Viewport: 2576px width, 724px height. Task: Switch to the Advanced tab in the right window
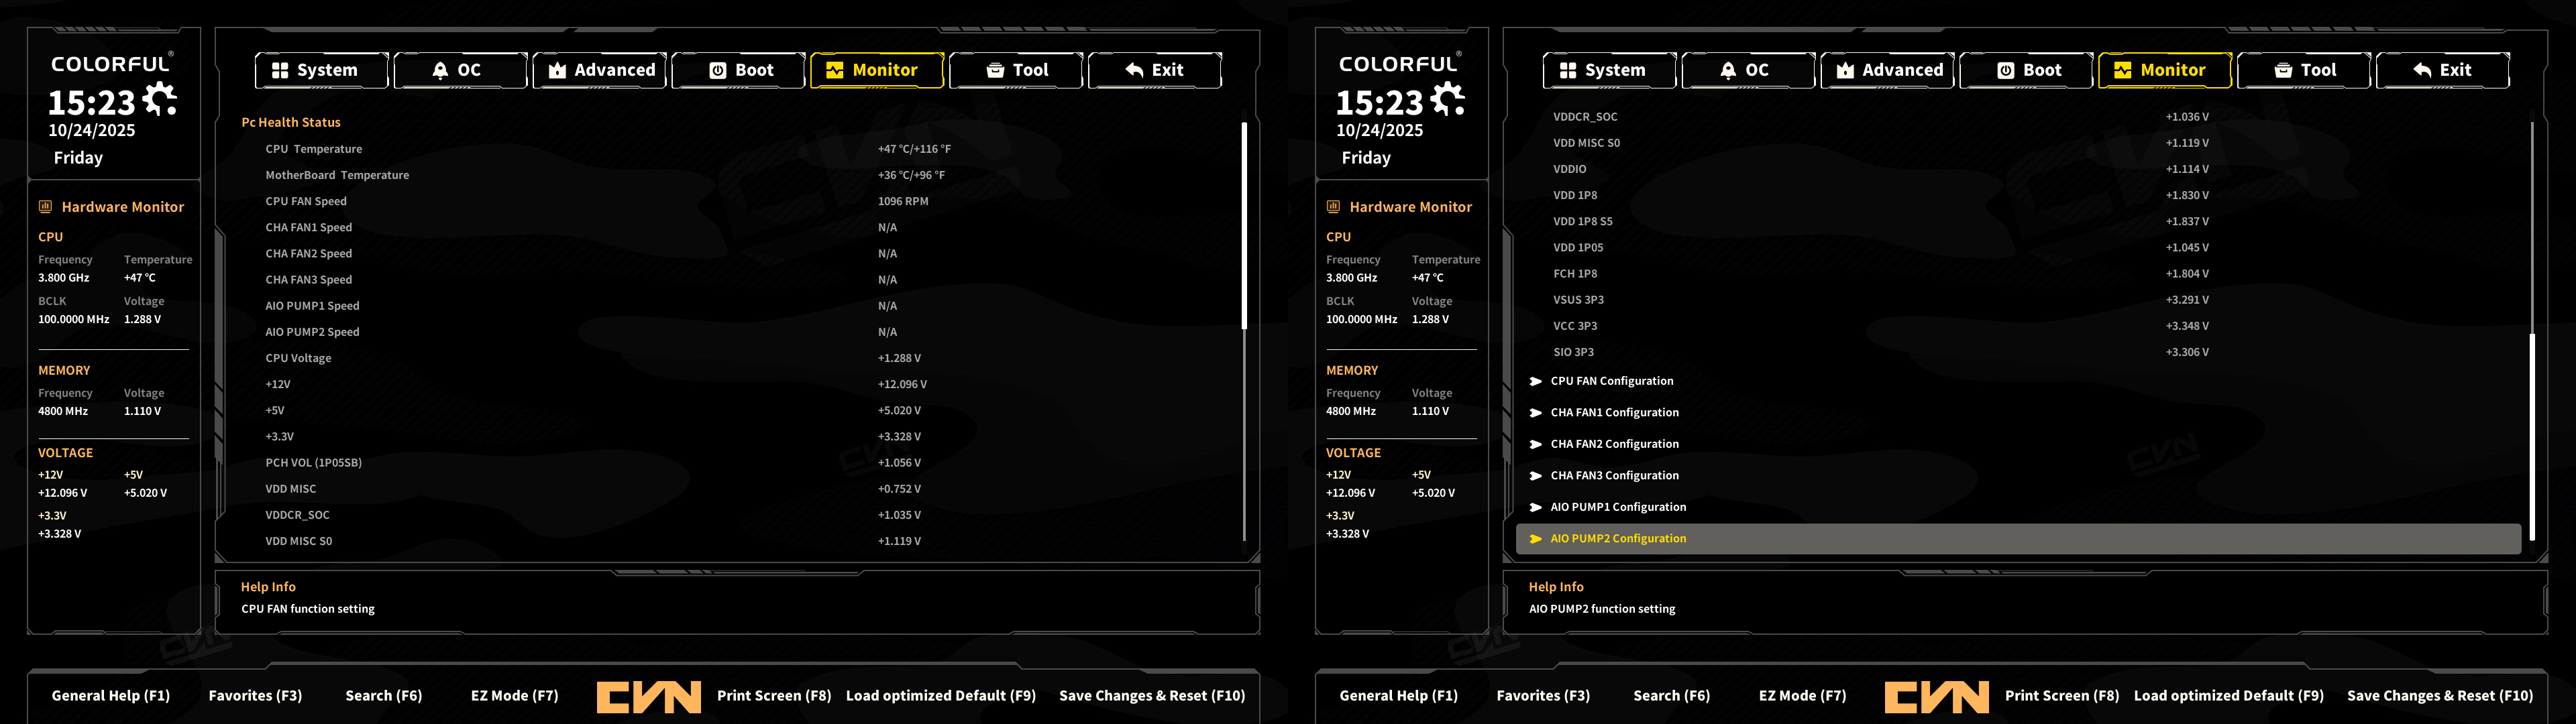(x=1888, y=70)
